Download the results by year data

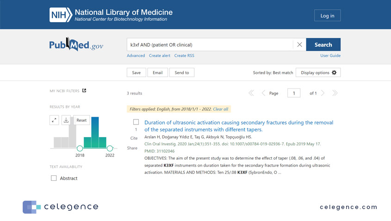coord(66,120)
